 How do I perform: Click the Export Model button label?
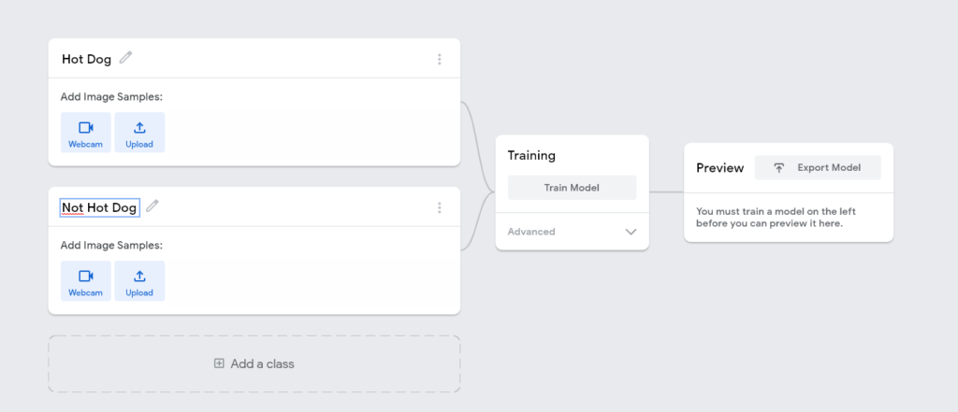tap(828, 168)
